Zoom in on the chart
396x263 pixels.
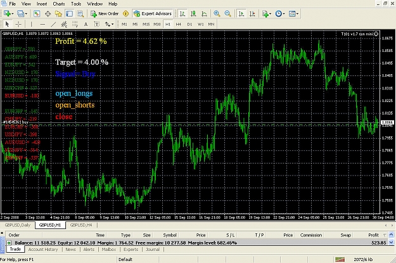(x=217, y=14)
